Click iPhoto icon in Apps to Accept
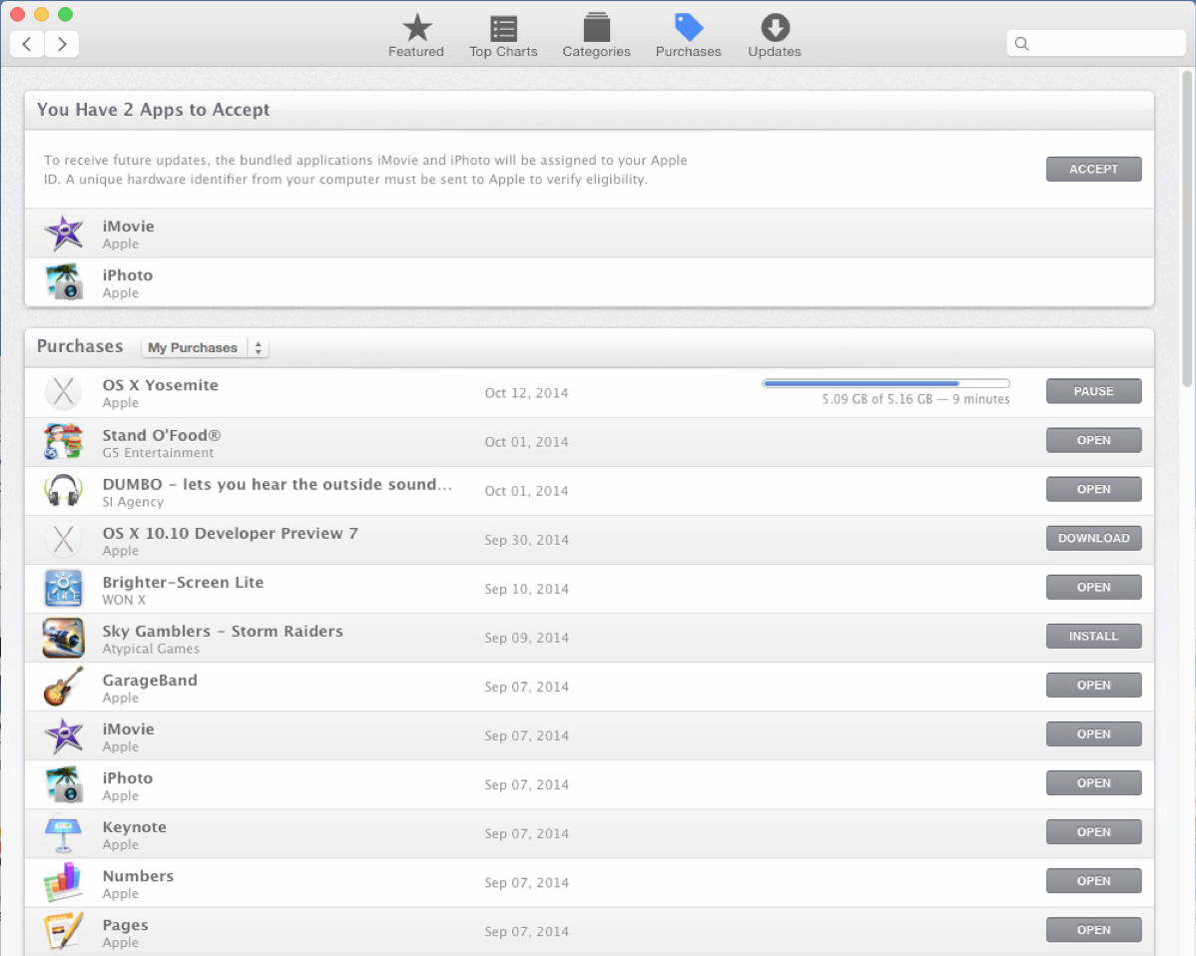The image size is (1196, 956). (x=64, y=282)
